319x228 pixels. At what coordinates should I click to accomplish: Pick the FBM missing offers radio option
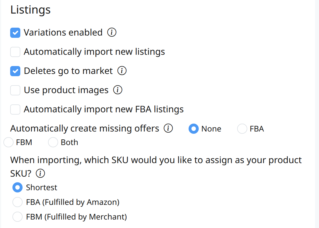[8, 142]
